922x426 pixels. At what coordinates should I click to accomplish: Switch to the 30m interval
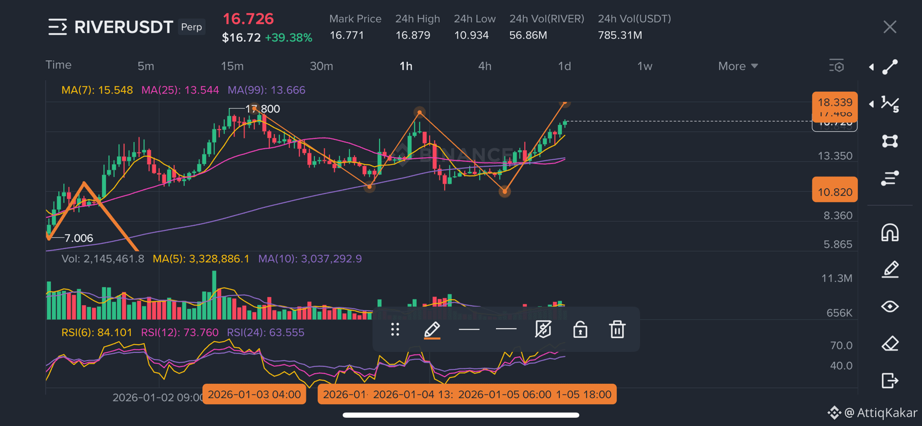point(322,66)
